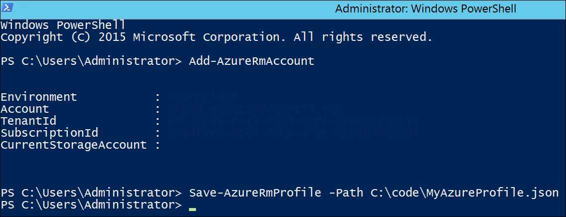Click the obscured SubscriptionId value
This screenshot has height=217, width=566.
293,133
